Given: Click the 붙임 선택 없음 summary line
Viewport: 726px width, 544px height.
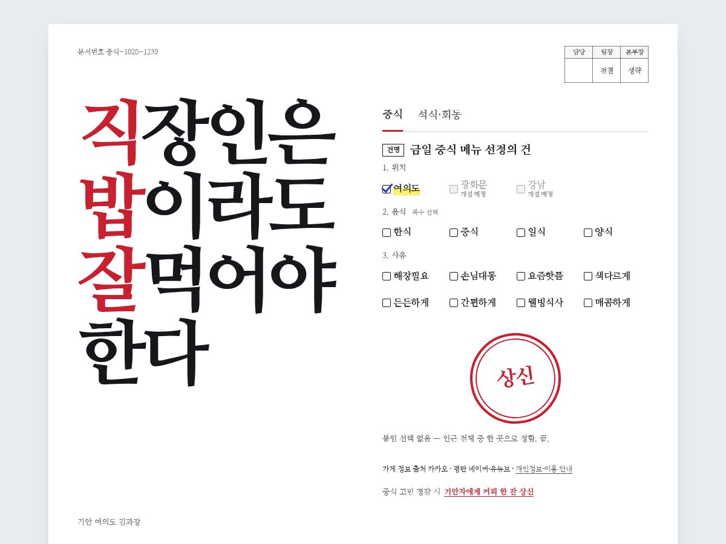Looking at the screenshot, I should click(466, 438).
